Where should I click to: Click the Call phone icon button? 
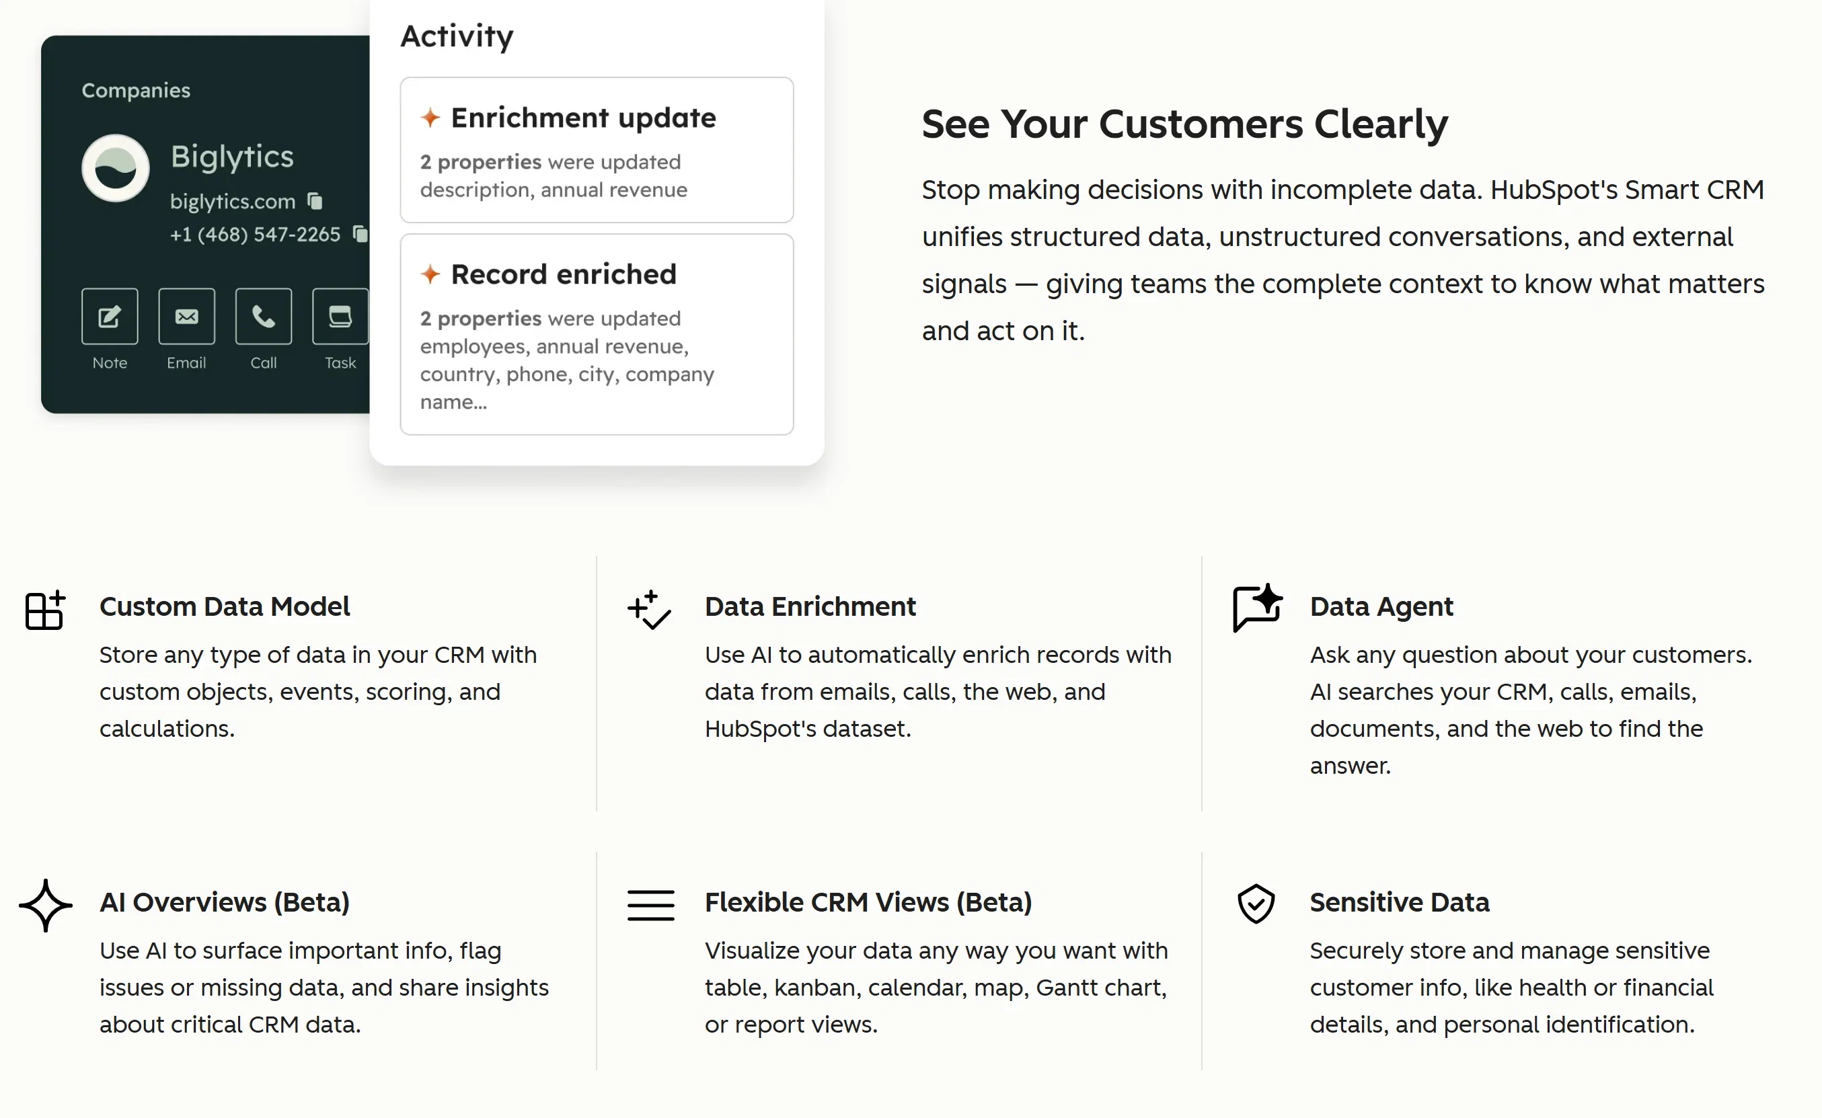pos(264,317)
